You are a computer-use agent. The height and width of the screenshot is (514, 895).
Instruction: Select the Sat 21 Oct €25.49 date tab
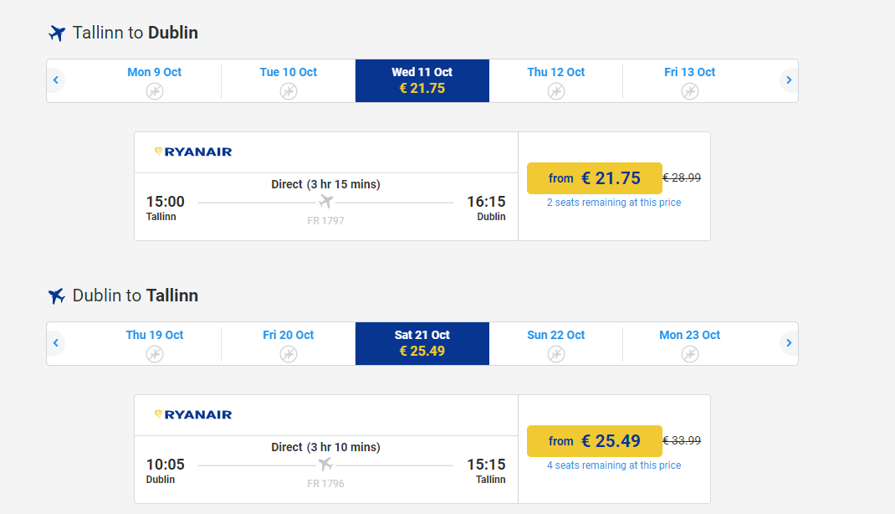pos(422,344)
